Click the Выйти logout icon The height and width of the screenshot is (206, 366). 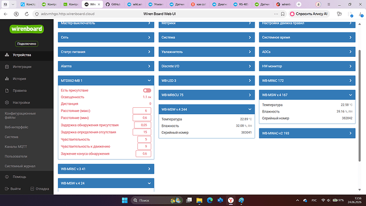[6, 188]
